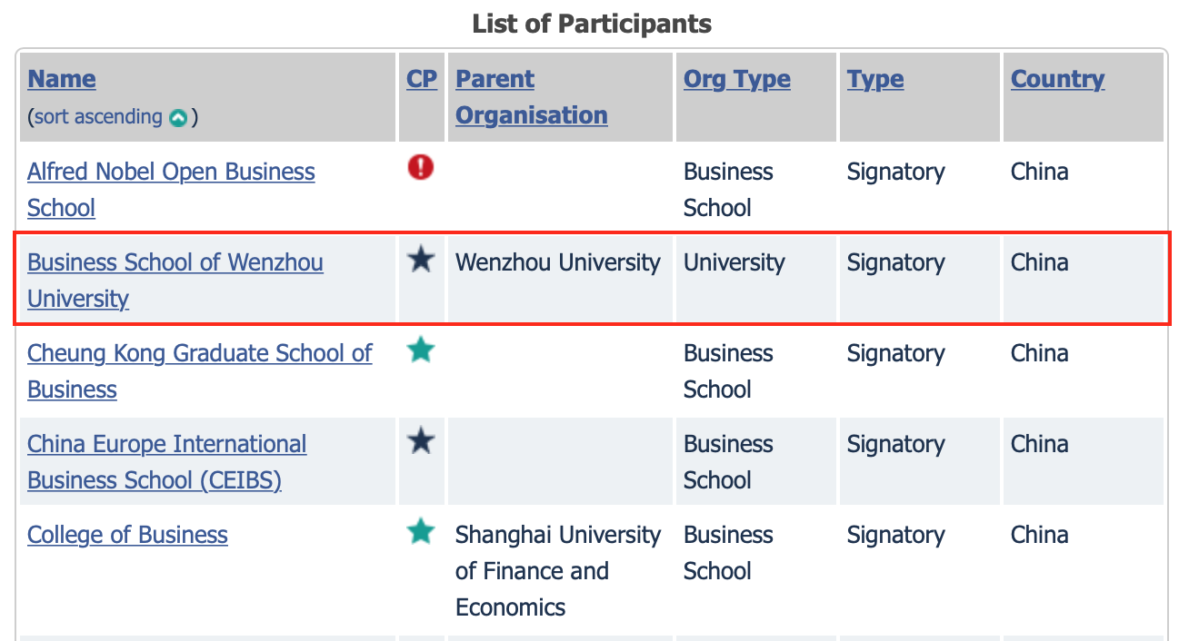The image size is (1189, 641).
Task: Click the sort ascending arrow icon
Action: [x=179, y=118]
